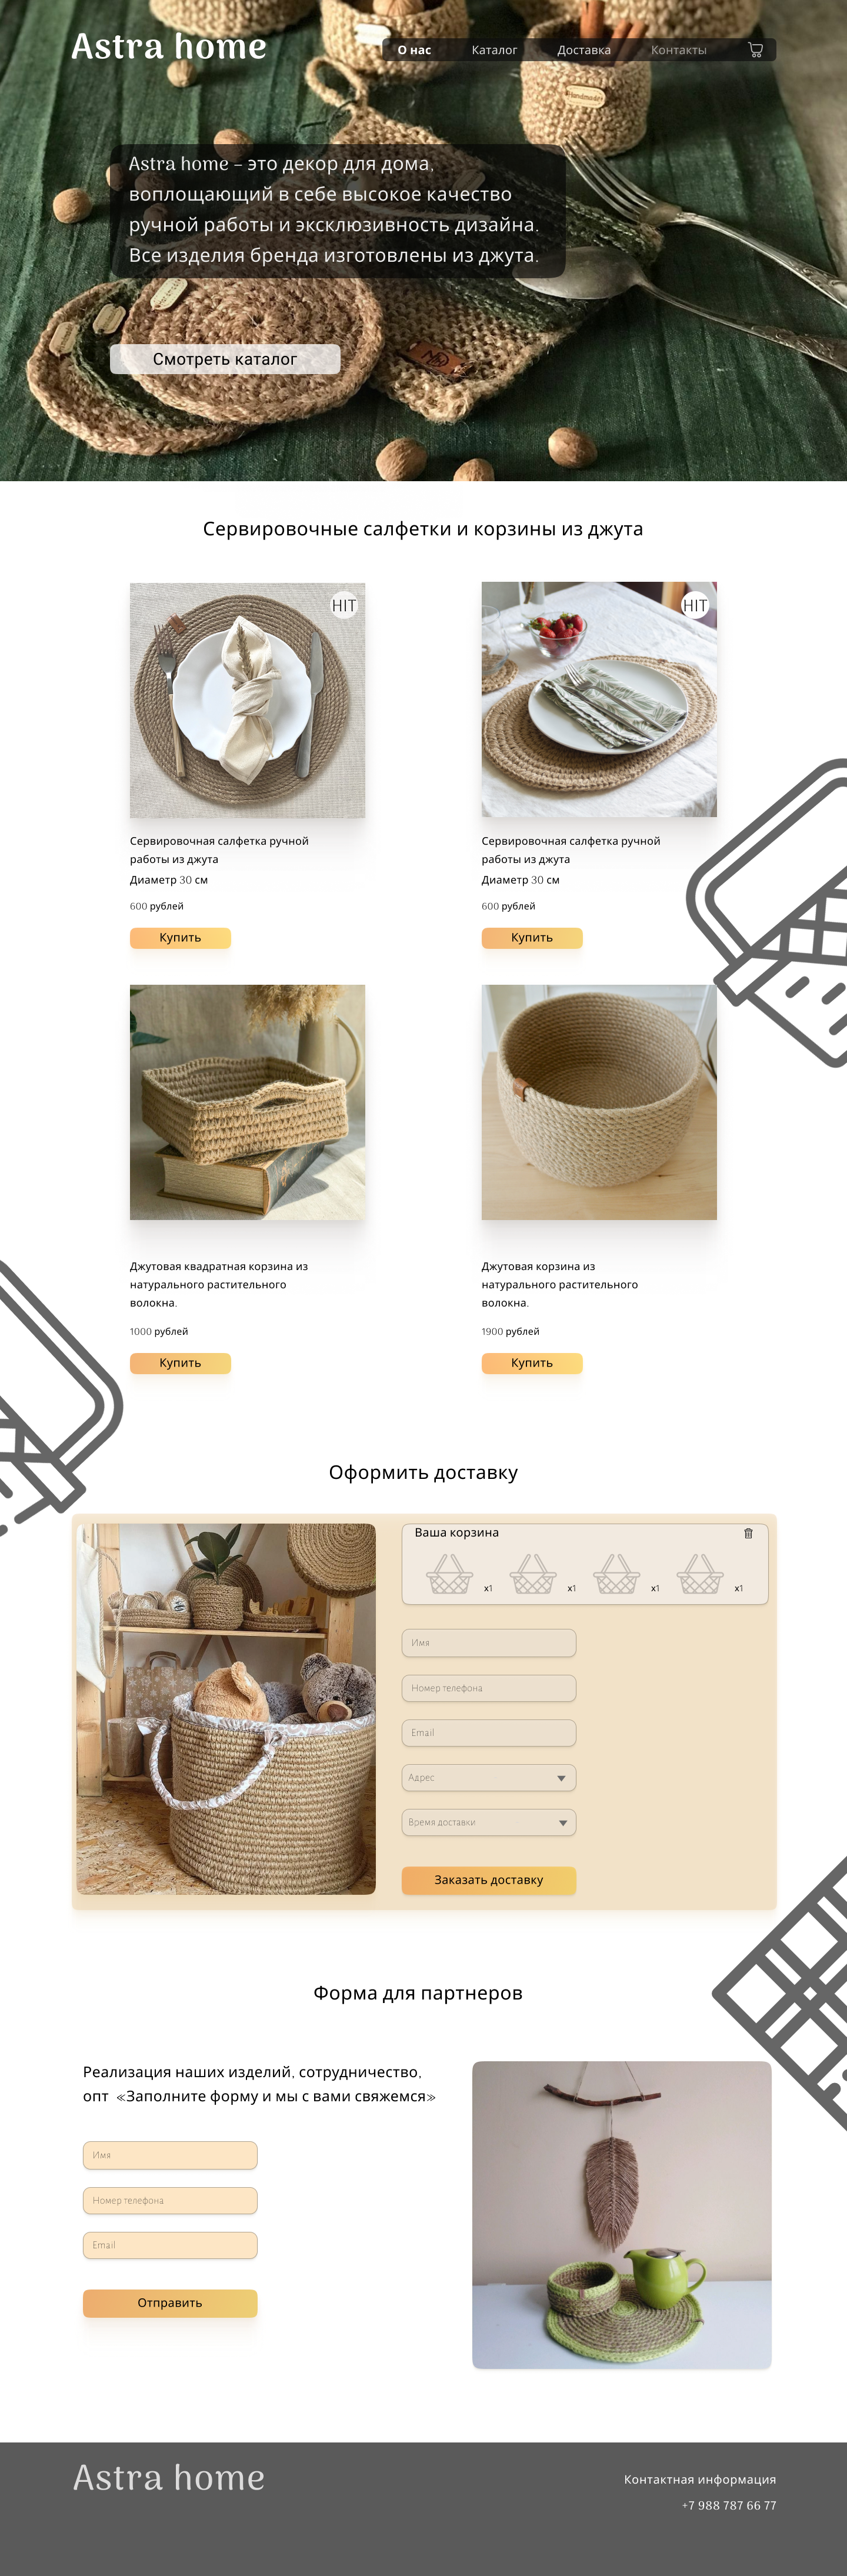Focus the Email field in partner form
This screenshot has height=2576, width=847.
pos(170,2245)
